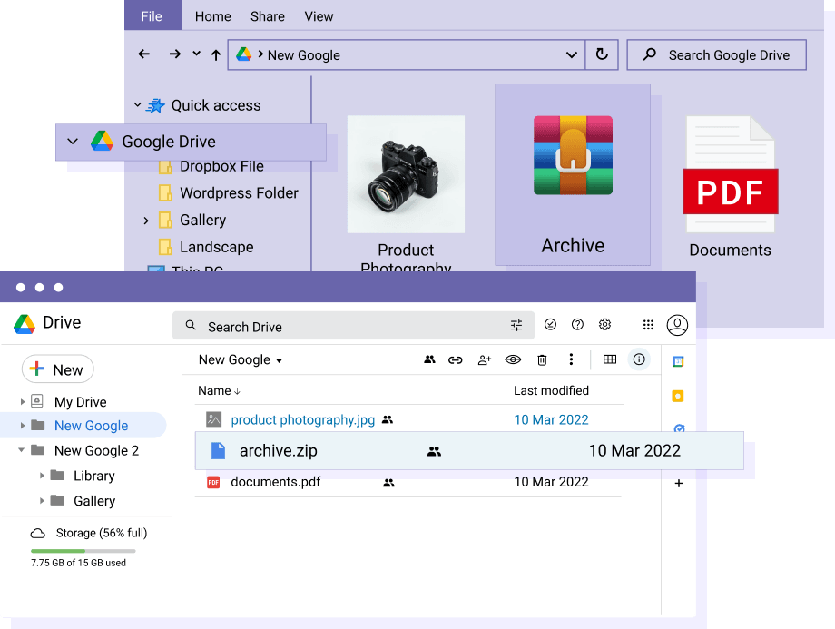Viewport: 835px width, 629px height.
Task: Click the refresh button in Explorer address bar
Action: tap(601, 54)
